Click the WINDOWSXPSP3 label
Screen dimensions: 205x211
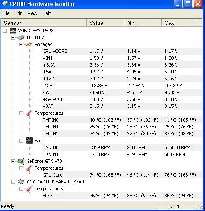(36, 31)
